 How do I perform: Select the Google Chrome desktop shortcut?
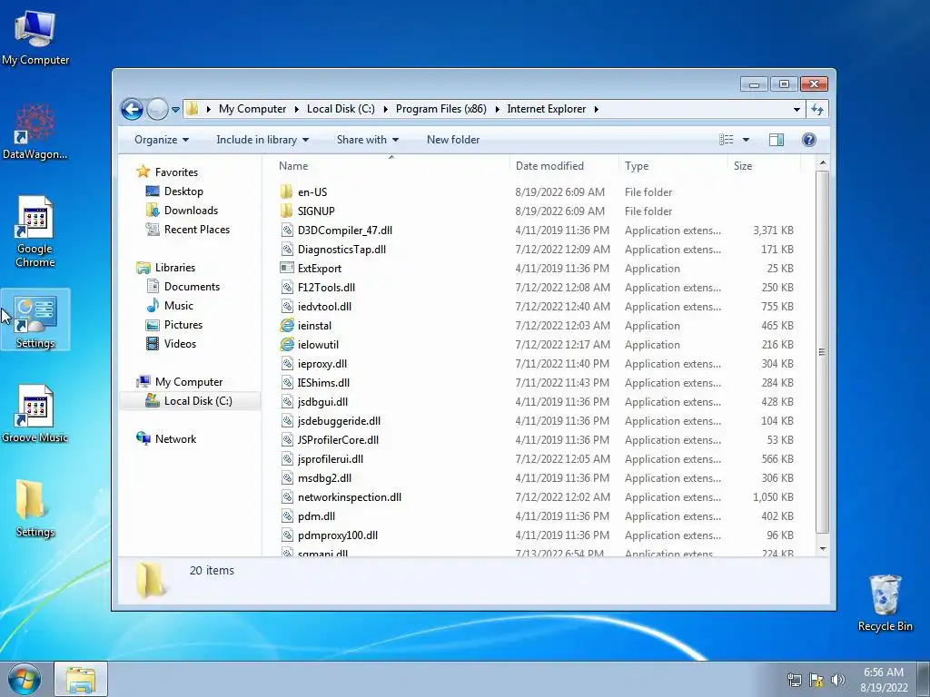tap(35, 231)
